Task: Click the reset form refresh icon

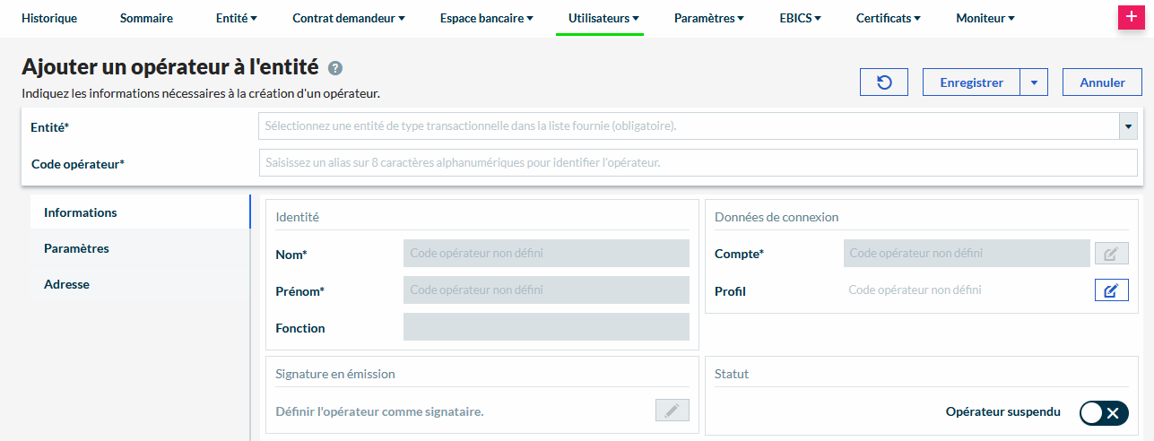Action: pyautogui.click(x=884, y=82)
